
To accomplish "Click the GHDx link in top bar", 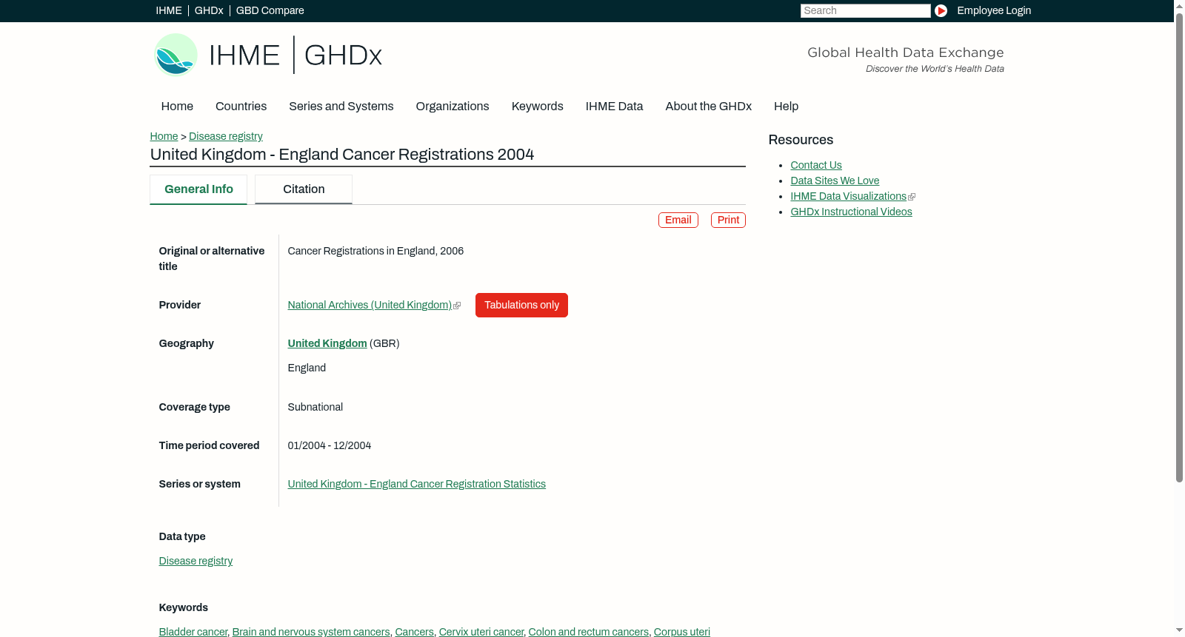I will coord(209,10).
